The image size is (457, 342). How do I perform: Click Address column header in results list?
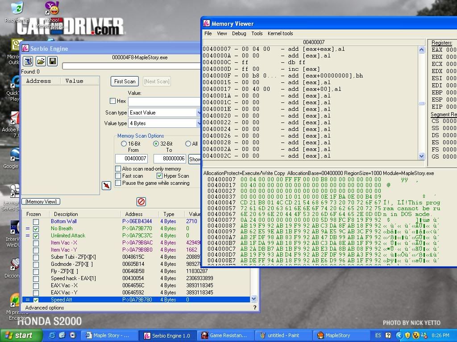[38, 81]
